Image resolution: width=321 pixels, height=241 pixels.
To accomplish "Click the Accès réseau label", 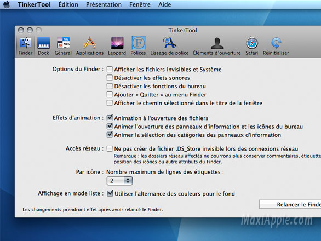I will pyautogui.click(x=84, y=148).
